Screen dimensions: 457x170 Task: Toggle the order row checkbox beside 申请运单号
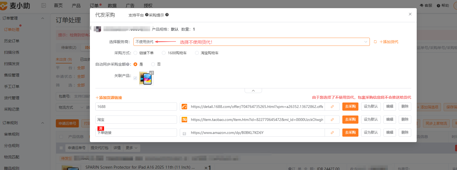61,148
